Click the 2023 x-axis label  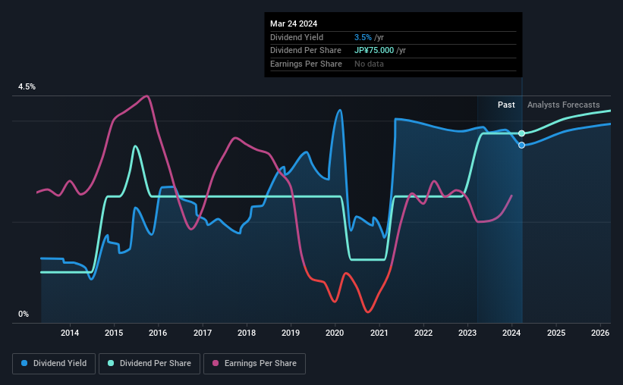coord(467,333)
